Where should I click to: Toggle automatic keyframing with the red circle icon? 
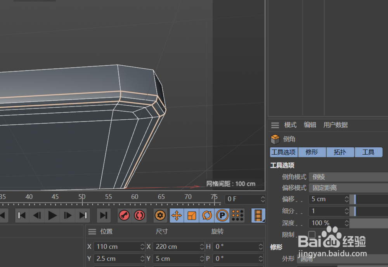pos(139,215)
